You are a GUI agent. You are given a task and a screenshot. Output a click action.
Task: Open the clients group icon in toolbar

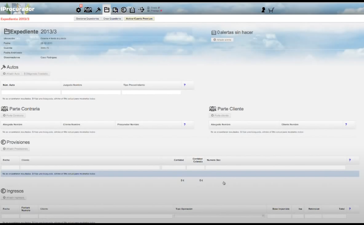(x=88, y=10)
